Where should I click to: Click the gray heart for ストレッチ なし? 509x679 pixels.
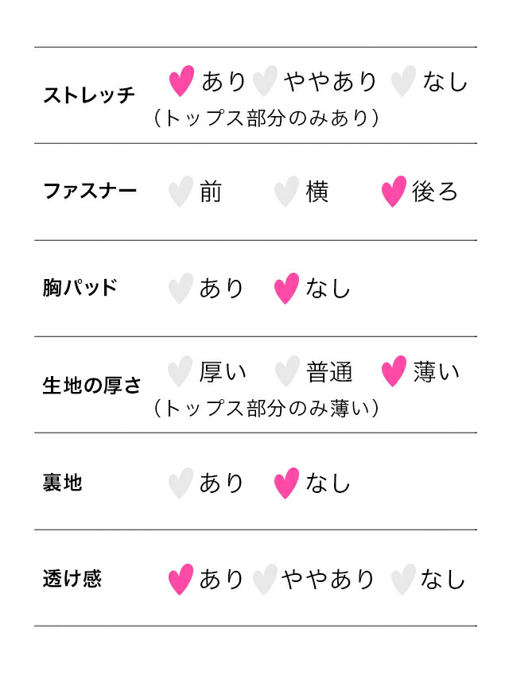coord(403,80)
